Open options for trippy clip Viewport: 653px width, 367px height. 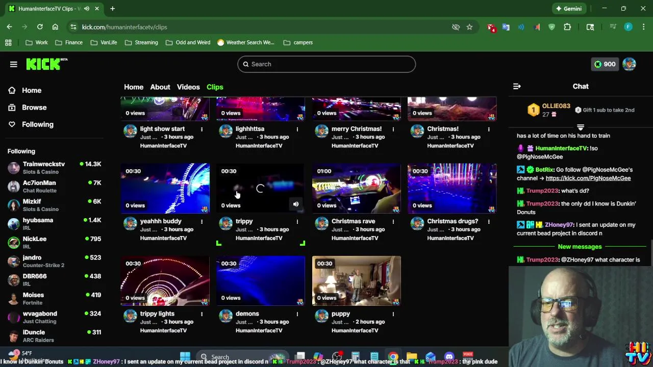297,222
